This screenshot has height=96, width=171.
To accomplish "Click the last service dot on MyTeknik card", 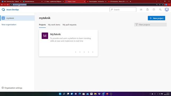I will click(93, 52).
